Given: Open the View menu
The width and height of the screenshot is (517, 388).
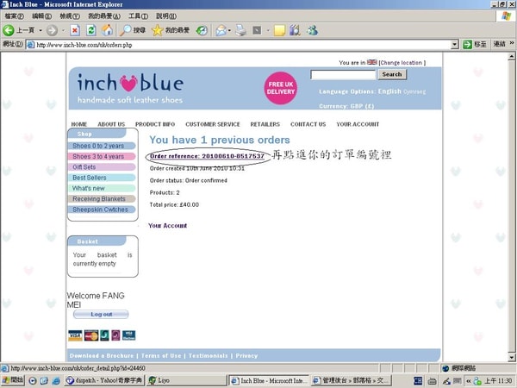Looking at the screenshot, I should pyautogui.click(x=70, y=16).
